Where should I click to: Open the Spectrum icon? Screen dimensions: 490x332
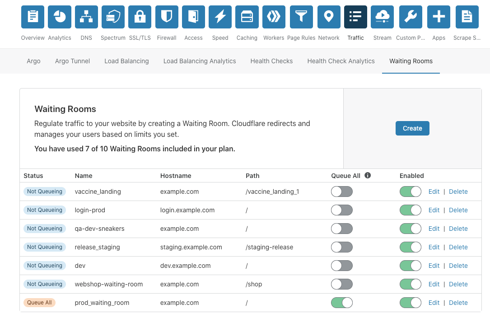[x=113, y=17]
